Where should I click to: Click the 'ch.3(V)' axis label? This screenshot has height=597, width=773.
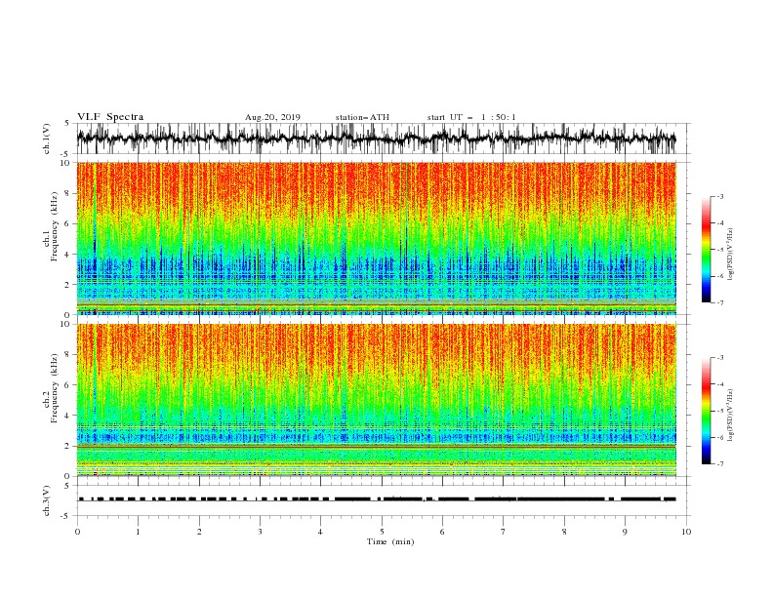pos(47,500)
